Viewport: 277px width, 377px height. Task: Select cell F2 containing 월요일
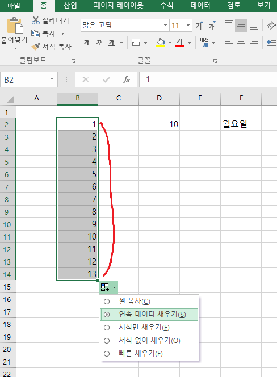[x=241, y=124]
